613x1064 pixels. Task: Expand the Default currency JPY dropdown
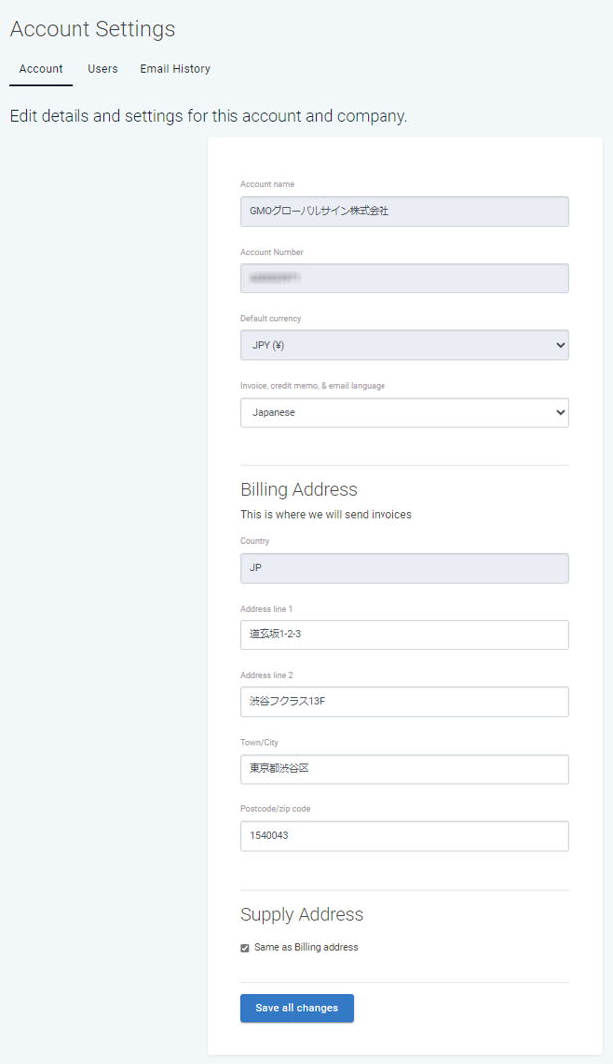(x=404, y=345)
